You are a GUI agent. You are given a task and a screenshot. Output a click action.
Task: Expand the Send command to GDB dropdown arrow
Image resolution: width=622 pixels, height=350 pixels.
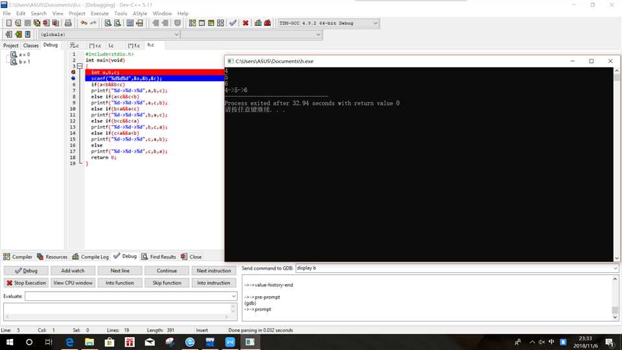616,268
